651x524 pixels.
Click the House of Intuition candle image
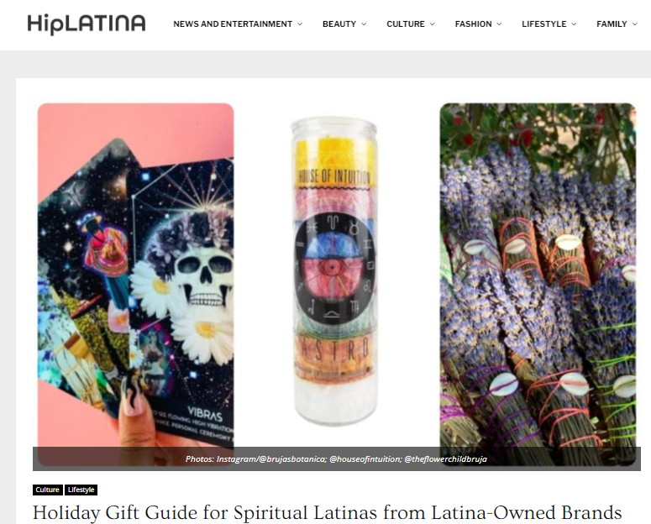[x=334, y=270]
